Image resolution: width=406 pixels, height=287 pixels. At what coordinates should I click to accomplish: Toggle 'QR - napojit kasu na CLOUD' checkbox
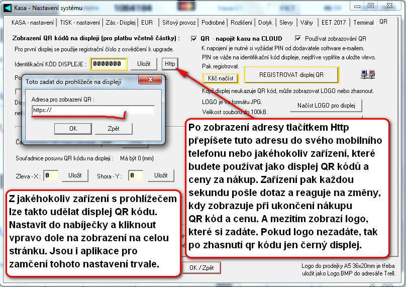pyautogui.click(x=194, y=39)
